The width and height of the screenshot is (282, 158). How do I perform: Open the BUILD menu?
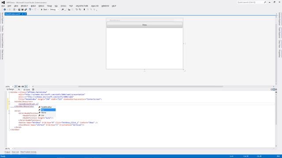point(33,6)
